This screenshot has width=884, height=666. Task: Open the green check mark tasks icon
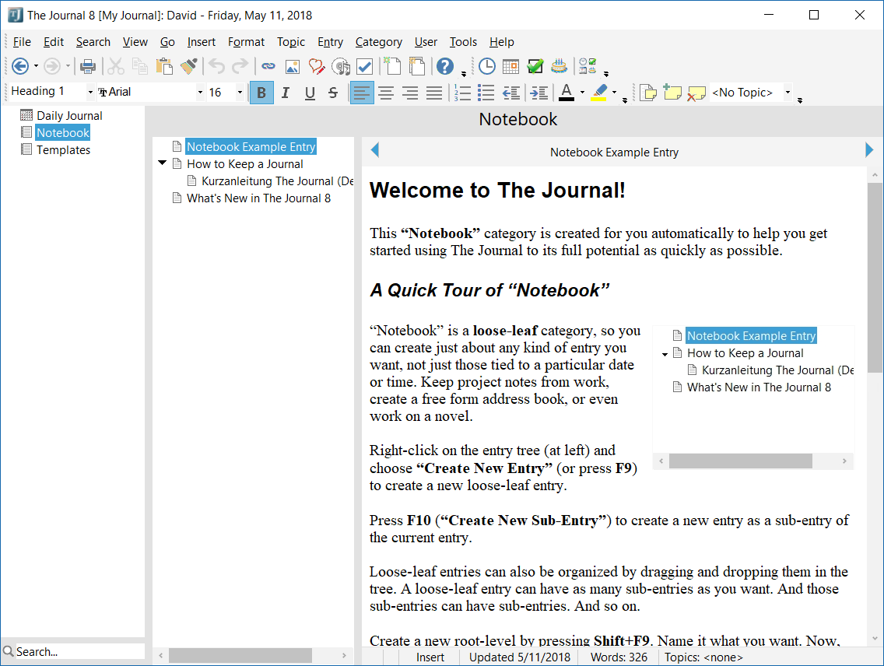point(535,66)
